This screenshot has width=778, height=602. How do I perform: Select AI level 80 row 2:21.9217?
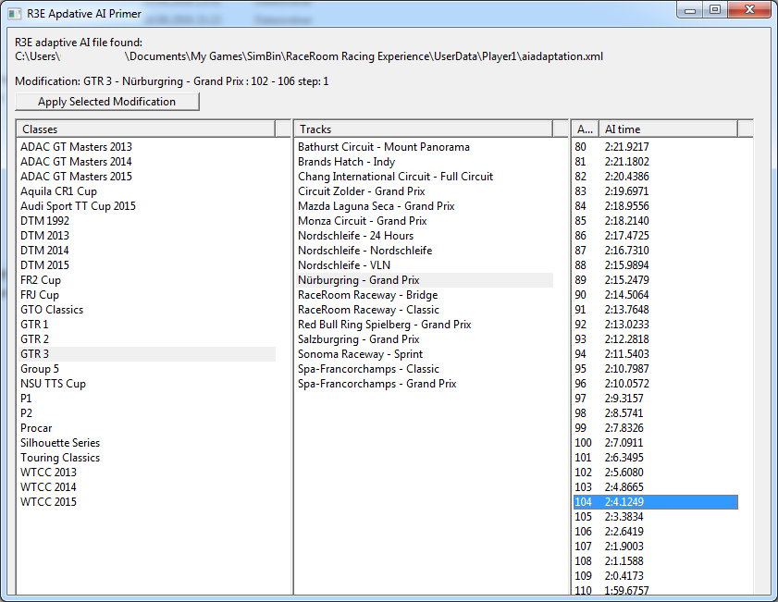[656, 147]
